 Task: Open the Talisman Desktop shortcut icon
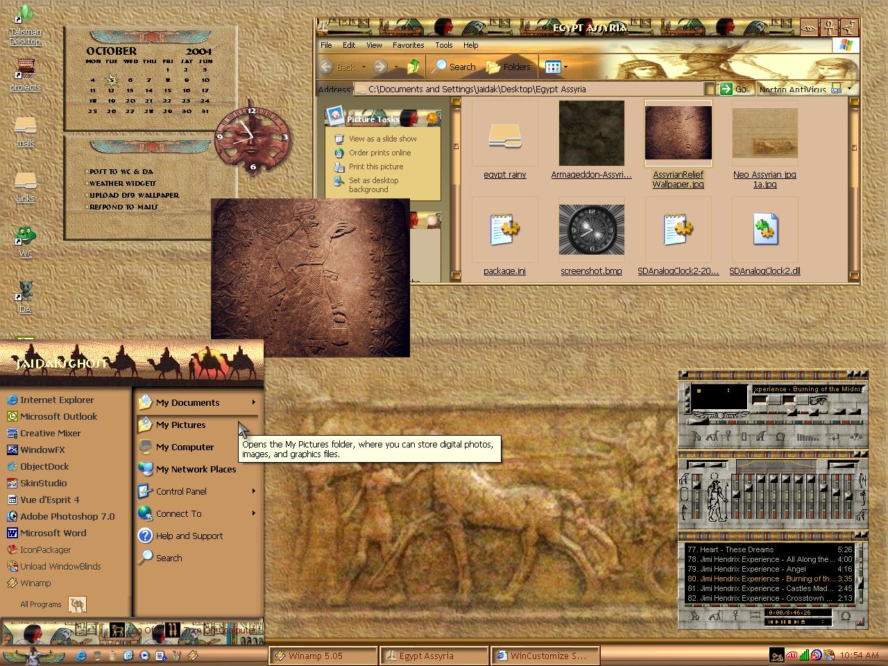(x=25, y=24)
